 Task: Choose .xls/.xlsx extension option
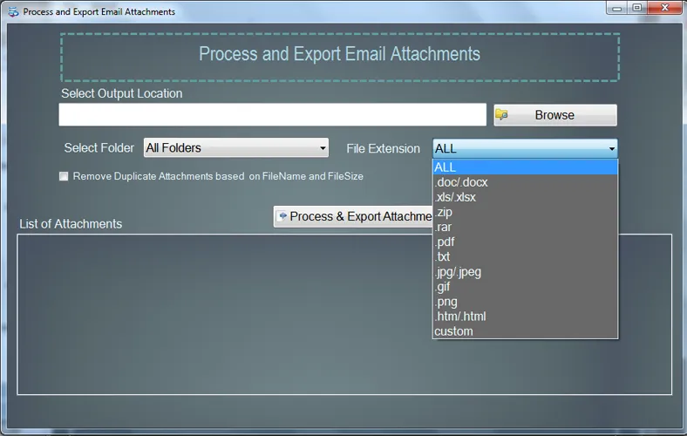tap(525, 197)
